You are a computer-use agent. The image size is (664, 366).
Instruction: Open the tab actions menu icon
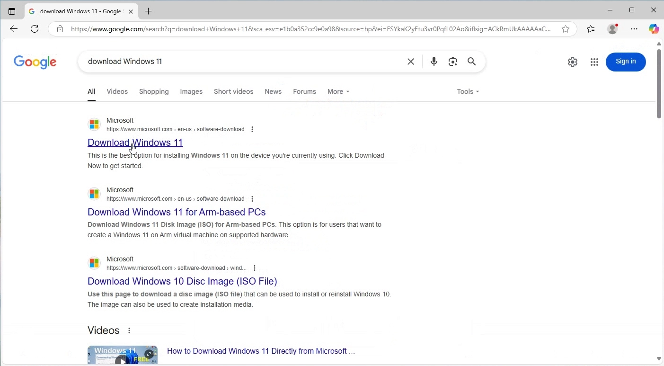(x=12, y=11)
